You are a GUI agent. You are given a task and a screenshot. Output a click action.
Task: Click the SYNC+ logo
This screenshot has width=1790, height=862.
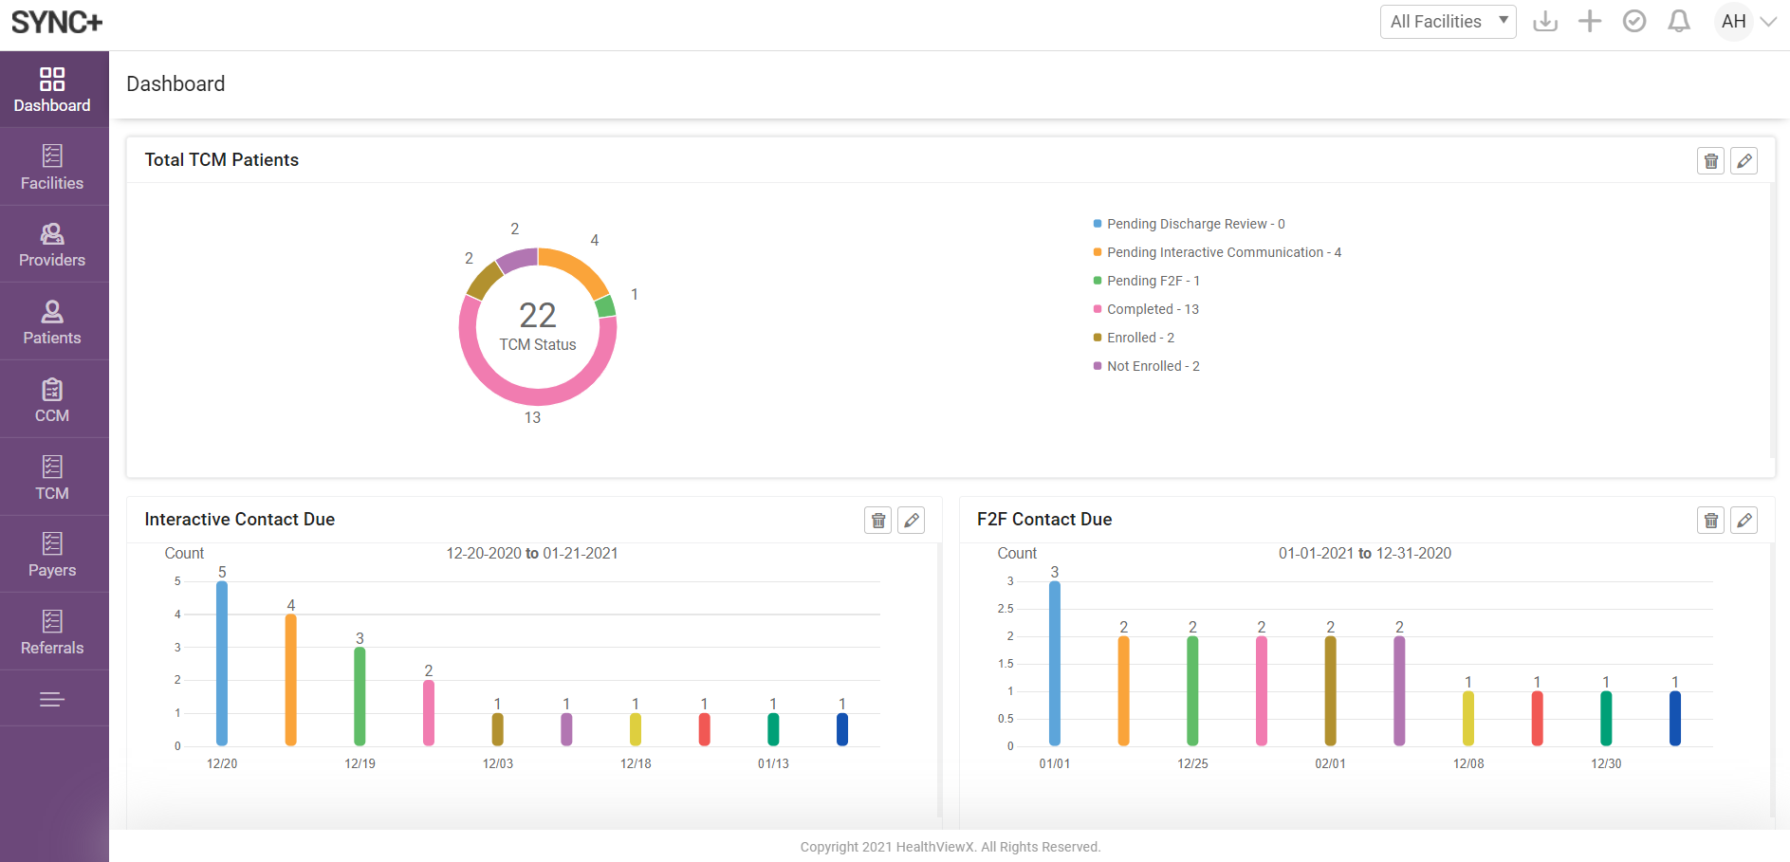57,22
